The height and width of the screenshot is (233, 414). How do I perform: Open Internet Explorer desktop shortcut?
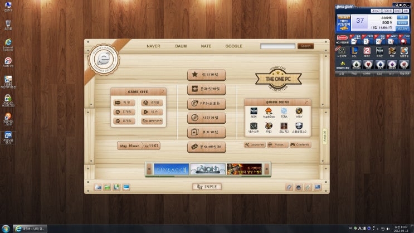(x=8, y=45)
